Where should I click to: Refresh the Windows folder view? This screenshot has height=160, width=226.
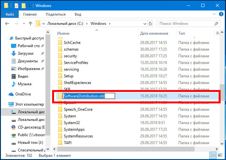150,24
